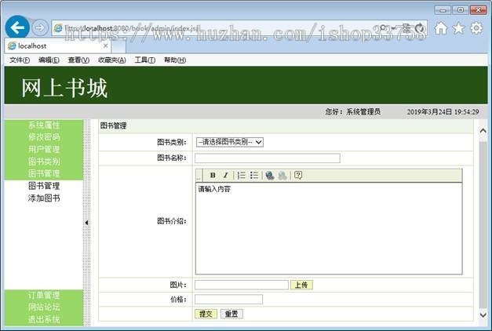This screenshot has width=492, height=331.
Task: Open the 添加图书 sub-item link
Action: (x=44, y=198)
